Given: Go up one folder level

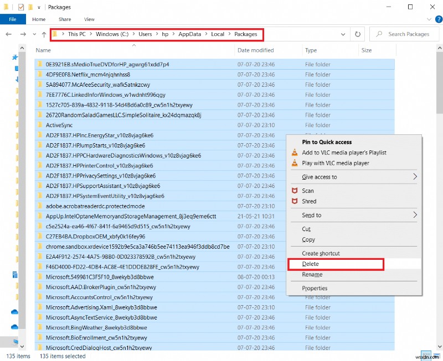Looking at the screenshot, I should pyautogui.click(x=44, y=34).
